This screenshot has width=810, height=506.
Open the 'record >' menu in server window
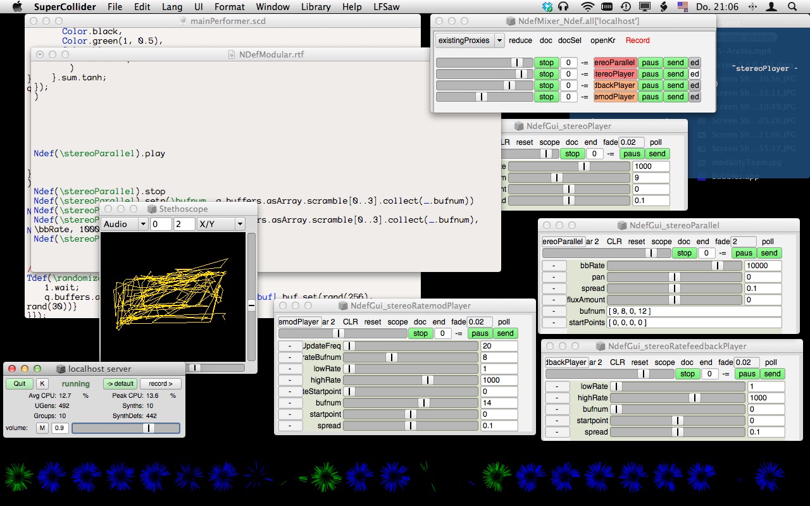click(x=160, y=384)
